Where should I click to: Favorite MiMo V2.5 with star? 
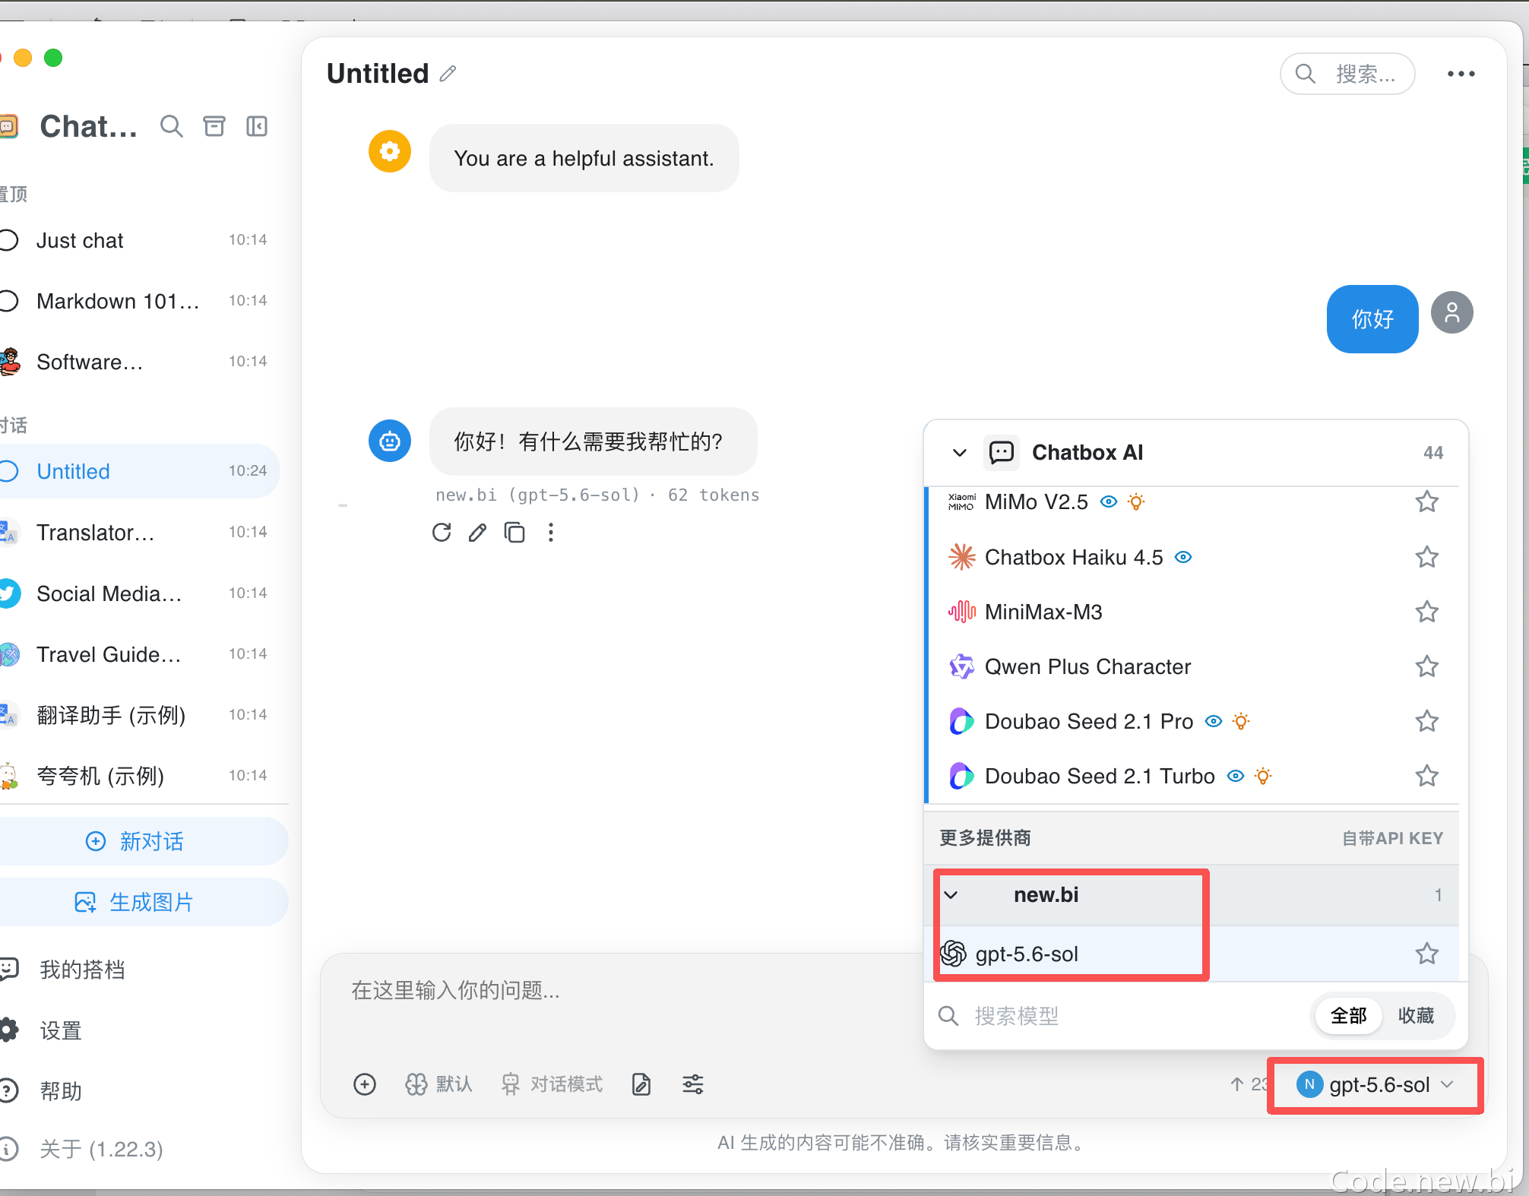click(1426, 501)
